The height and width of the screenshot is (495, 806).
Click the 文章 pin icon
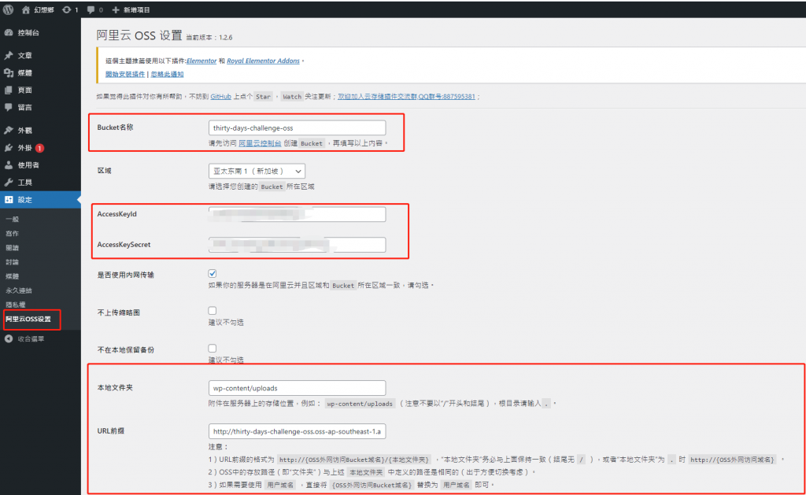tap(9, 55)
